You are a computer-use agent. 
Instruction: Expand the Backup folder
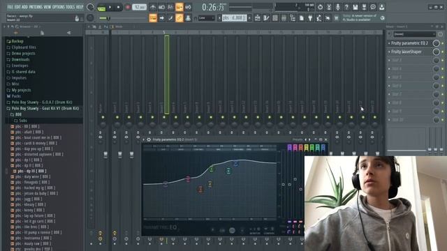(x=17, y=41)
